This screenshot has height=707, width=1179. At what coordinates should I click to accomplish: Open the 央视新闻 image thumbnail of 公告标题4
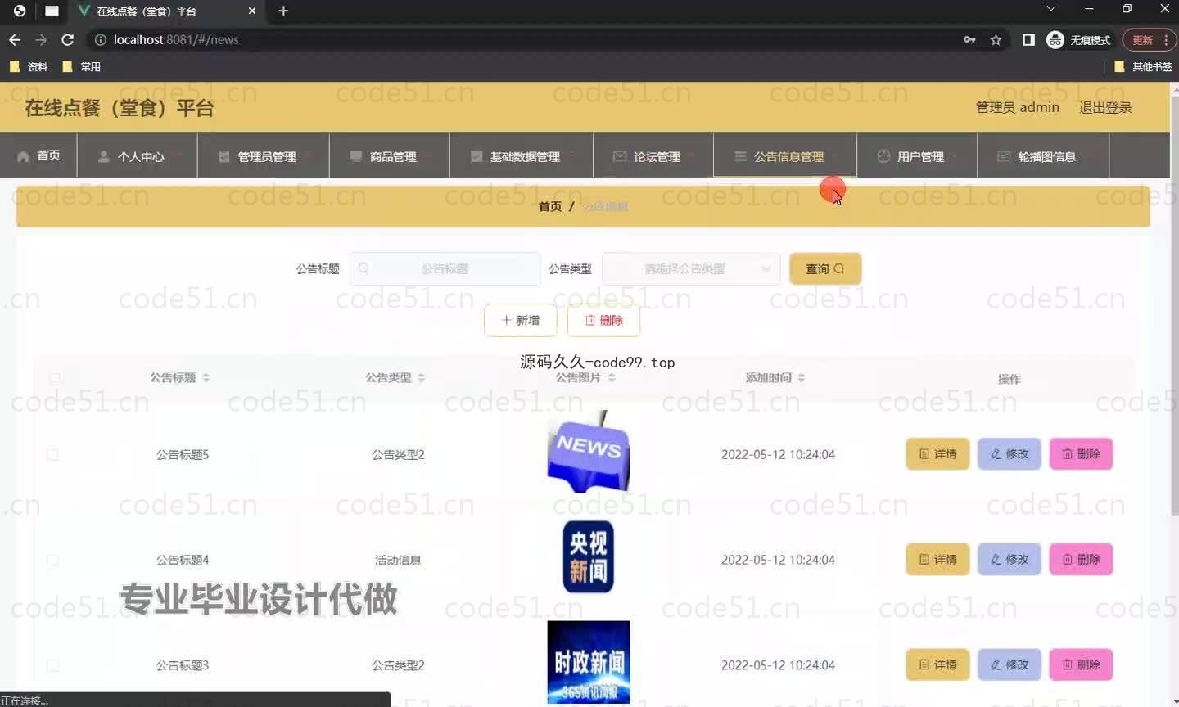point(588,556)
